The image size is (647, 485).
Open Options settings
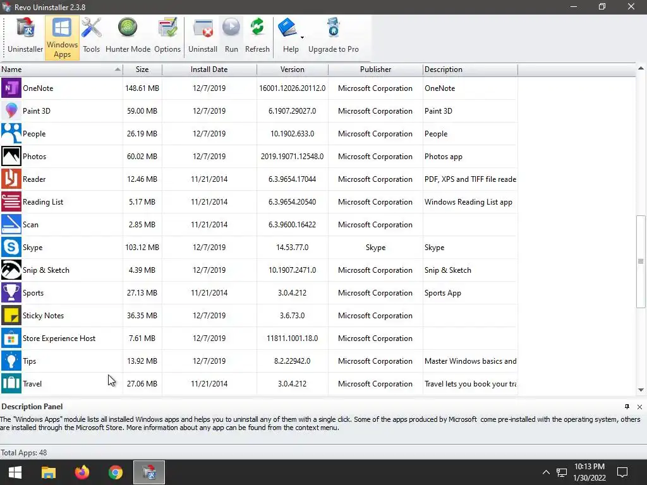[x=167, y=37]
